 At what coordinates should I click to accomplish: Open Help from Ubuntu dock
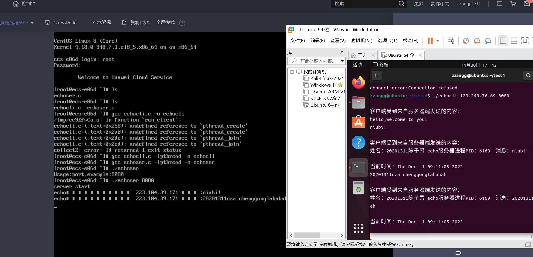(358, 142)
